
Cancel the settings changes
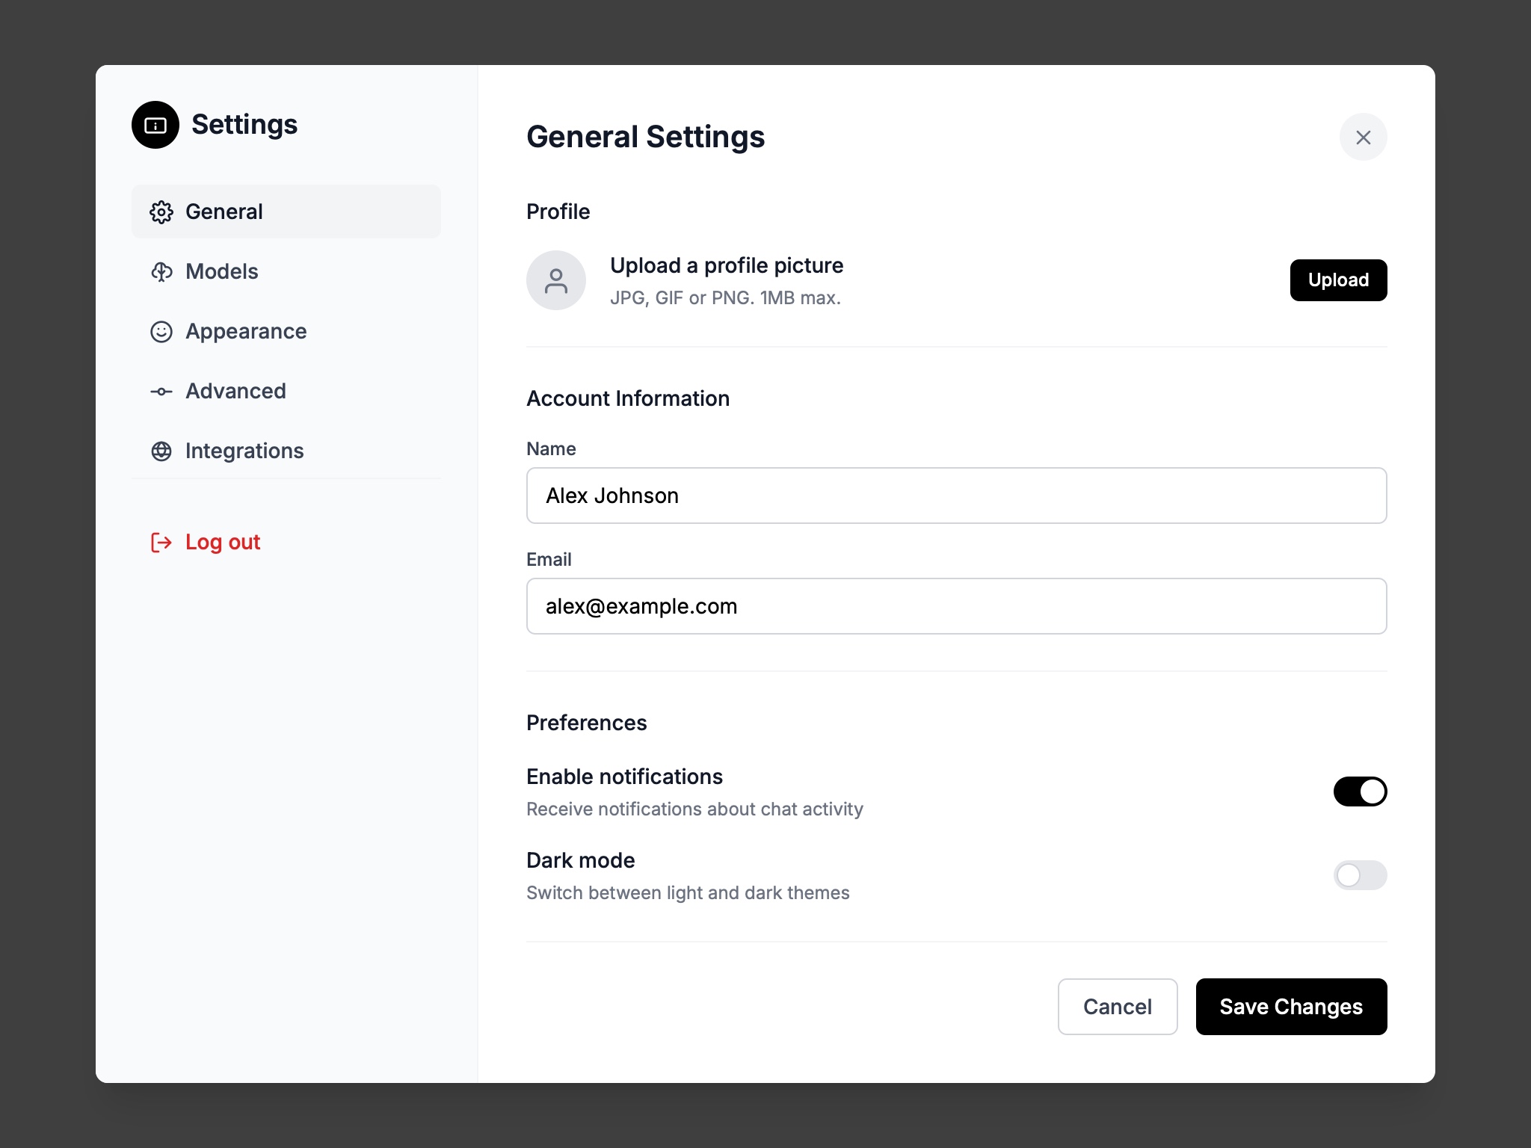click(1118, 1007)
